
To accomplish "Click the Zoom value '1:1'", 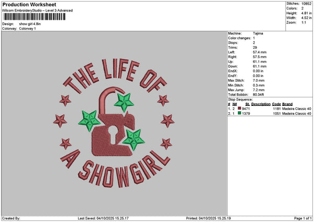I will (304, 23).
